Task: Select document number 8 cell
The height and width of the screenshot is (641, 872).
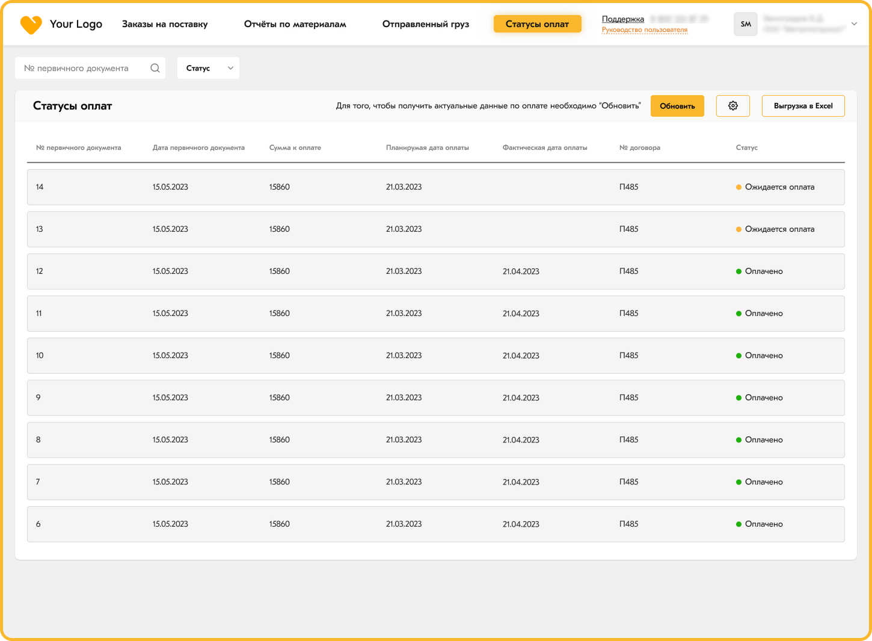Action: [x=38, y=440]
